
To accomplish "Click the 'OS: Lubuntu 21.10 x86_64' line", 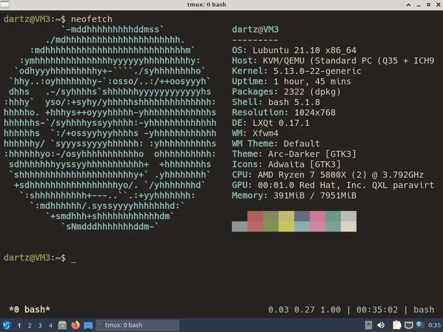I will tap(294, 50).
